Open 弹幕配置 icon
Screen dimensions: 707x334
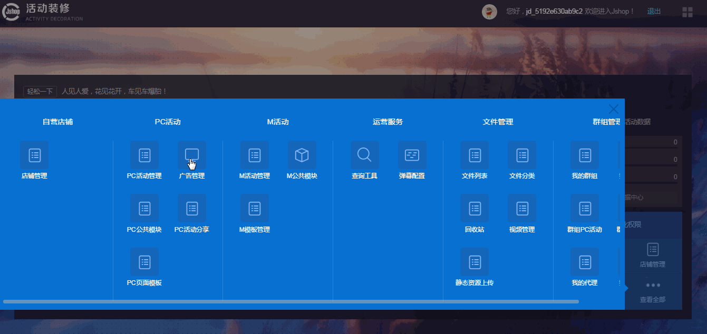pyautogui.click(x=412, y=155)
